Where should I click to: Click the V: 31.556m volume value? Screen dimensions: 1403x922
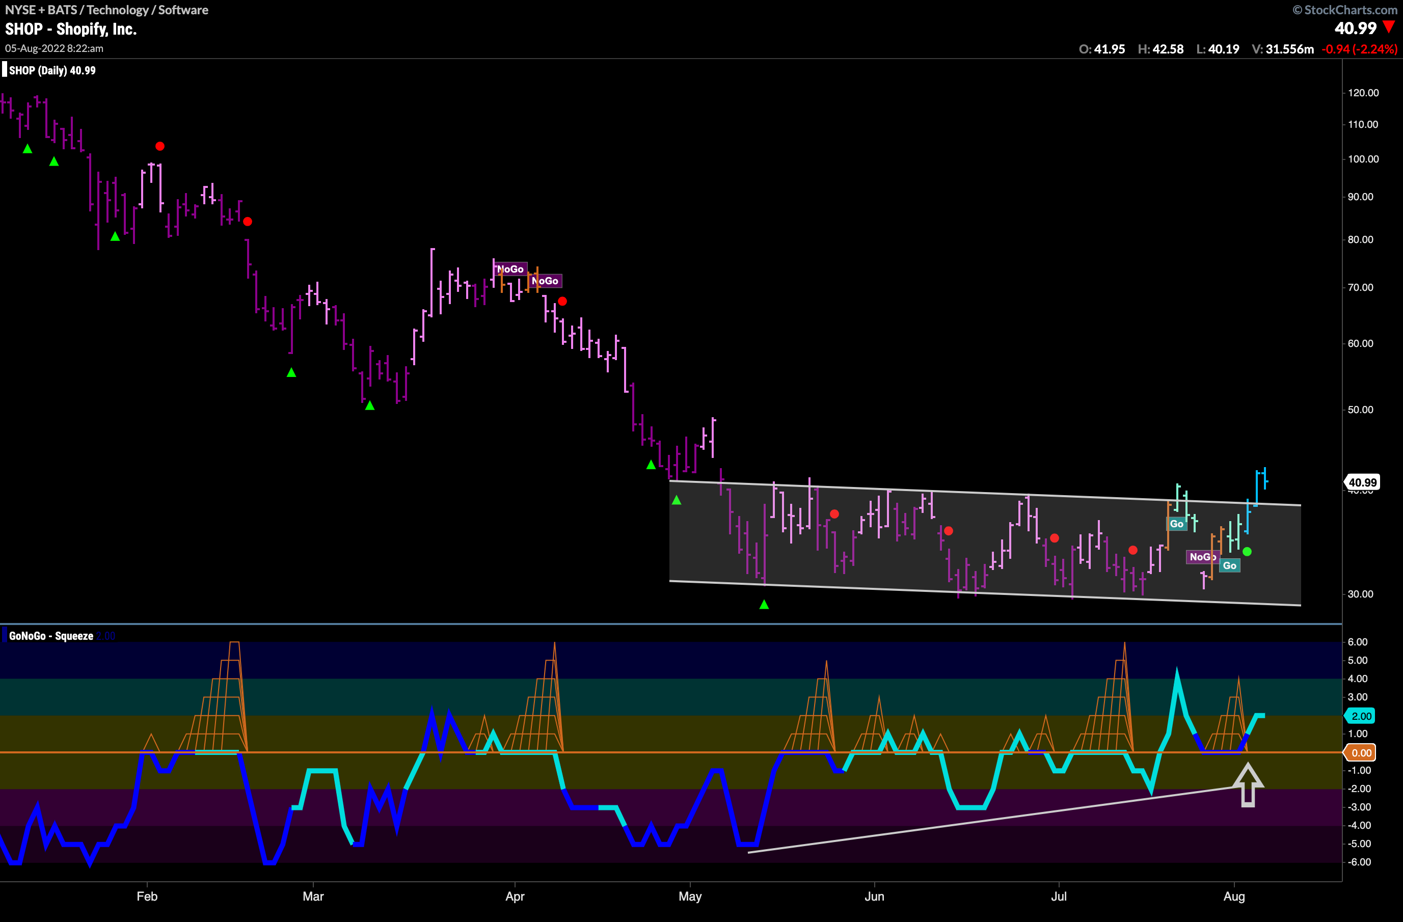(1283, 49)
